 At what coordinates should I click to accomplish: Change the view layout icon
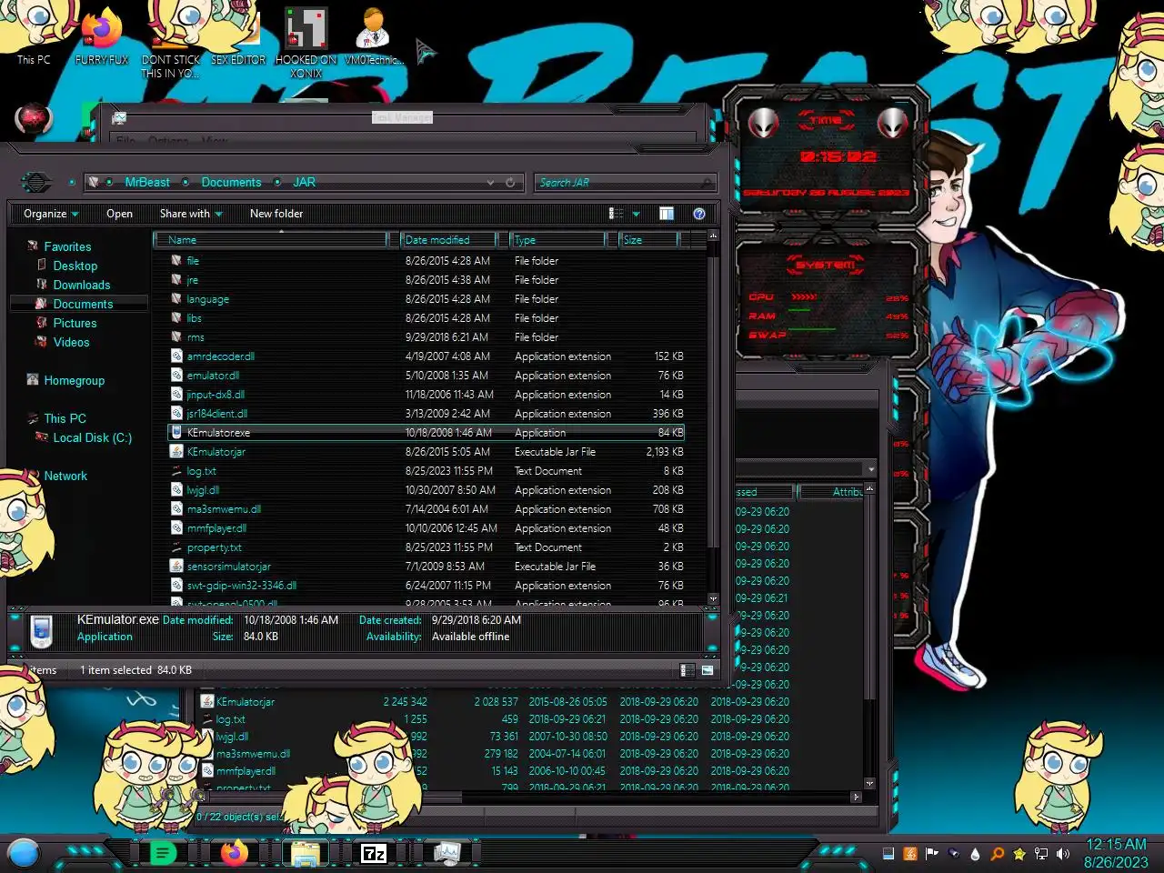pyautogui.click(x=616, y=213)
